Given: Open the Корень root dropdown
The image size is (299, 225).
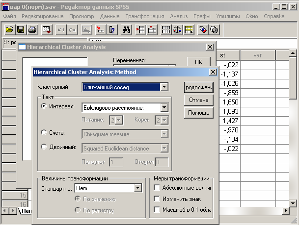Looking at the screenshot, I should point(164,120).
